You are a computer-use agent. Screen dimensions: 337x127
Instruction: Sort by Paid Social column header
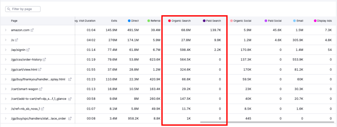(275, 21)
